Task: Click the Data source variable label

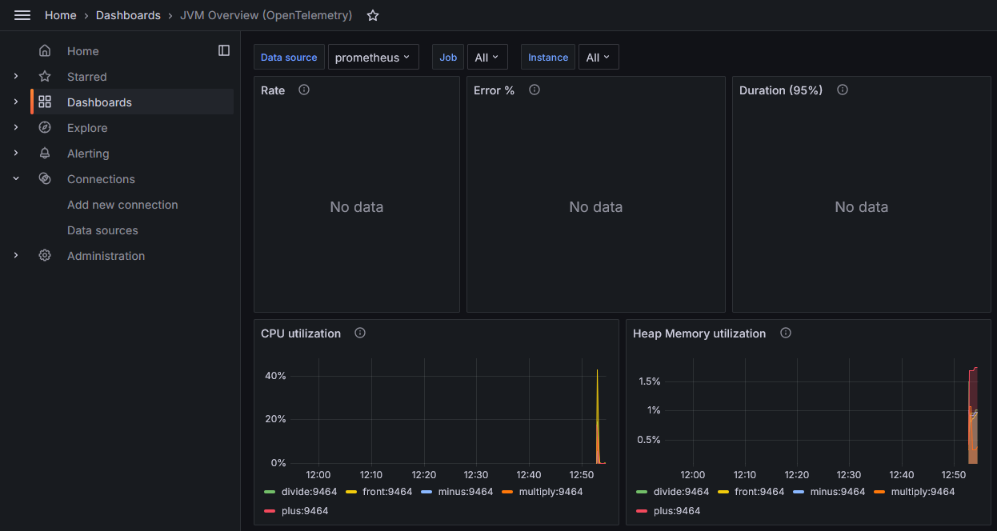Action: [x=289, y=57]
